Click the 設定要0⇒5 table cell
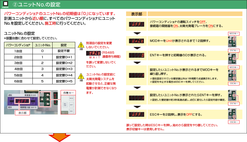Screen dimensions: 247x142 click(64, 81)
